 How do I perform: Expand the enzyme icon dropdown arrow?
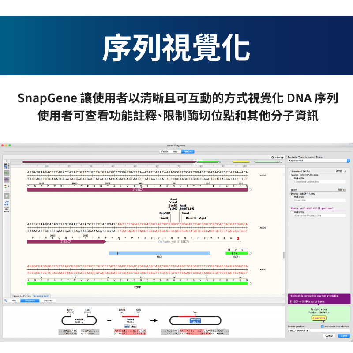[8, 166]
